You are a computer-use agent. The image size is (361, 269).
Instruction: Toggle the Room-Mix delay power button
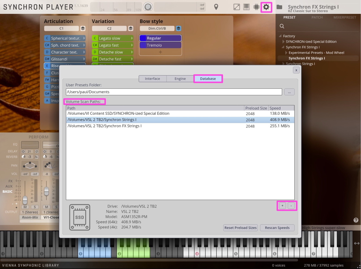pyautogui.click(x=23, y=151)
